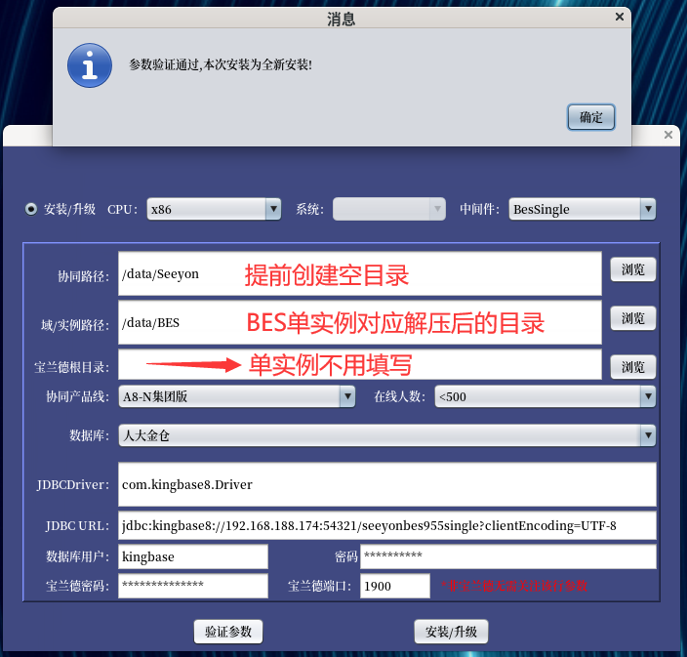The height and width of the screenshot is (657, 687).
Task: Click the 验证参数 button
Action: pyautogui.click(x=228, y=632)
